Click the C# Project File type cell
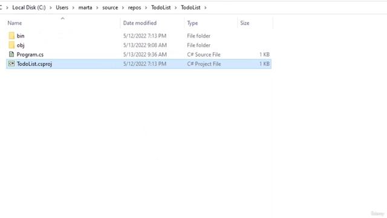This screenshot has height=218, width=387. point(204,64)
